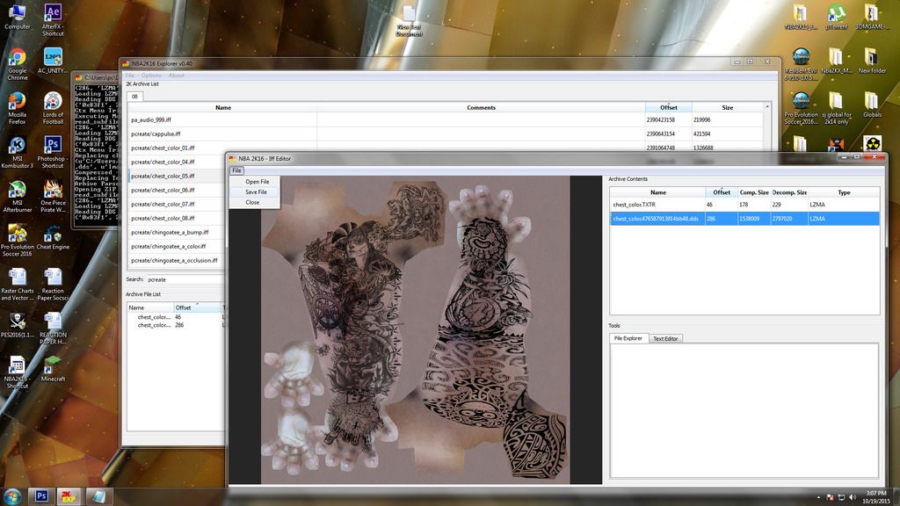Open the File menu in Iff Editor
Image resolution: width=900 pixels, height=506 pixels.
click(x=236, y=170)
